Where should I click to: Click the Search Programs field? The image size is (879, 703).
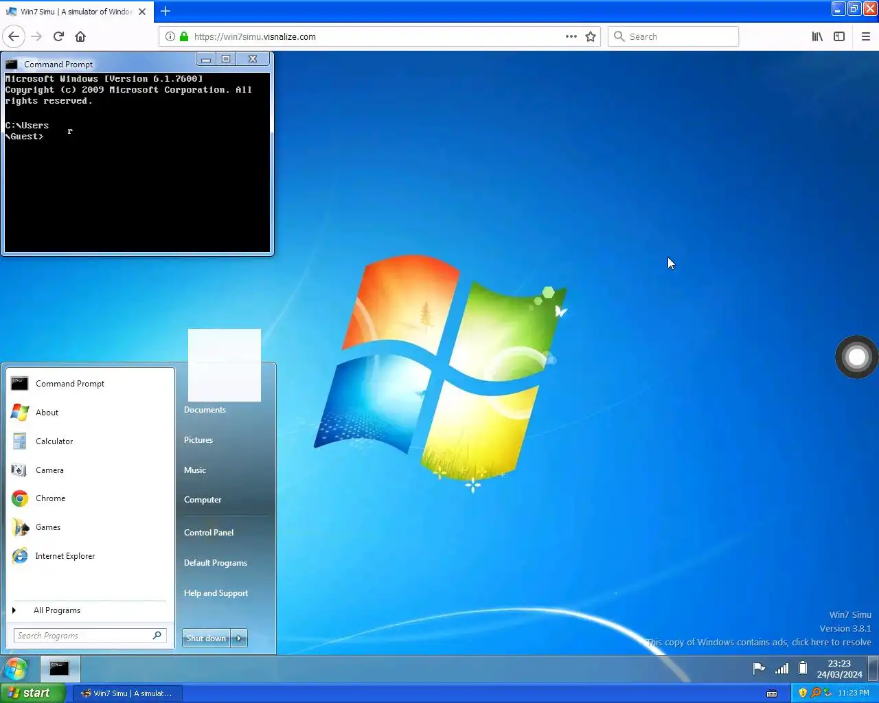[x=90, y=636]
